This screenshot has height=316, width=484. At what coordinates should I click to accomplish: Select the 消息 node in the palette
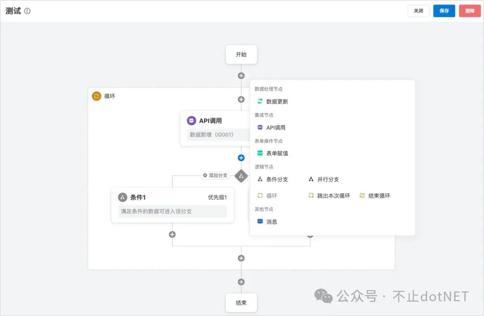tap(269, 221)
